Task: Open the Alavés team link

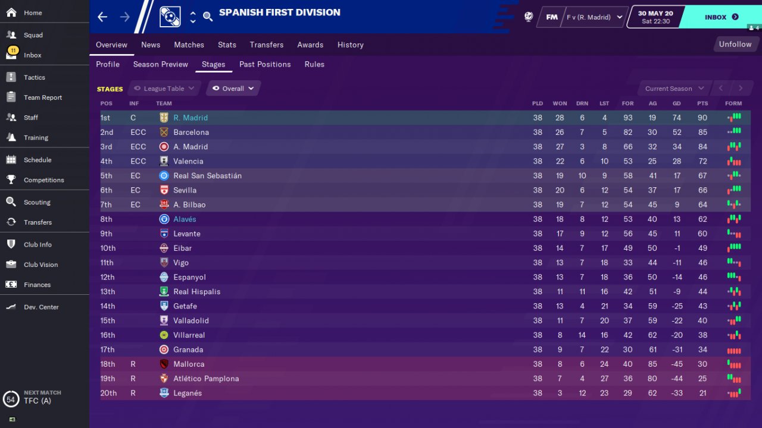Action: tap(185, 219)
